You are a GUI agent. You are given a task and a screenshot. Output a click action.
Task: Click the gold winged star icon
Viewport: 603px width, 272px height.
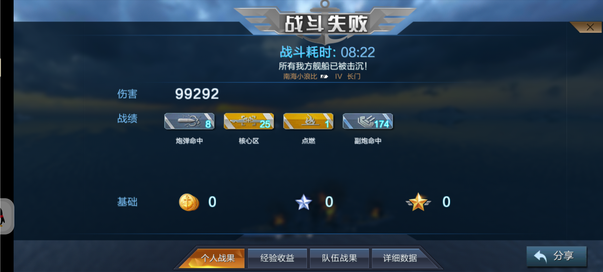click(418, 202)
